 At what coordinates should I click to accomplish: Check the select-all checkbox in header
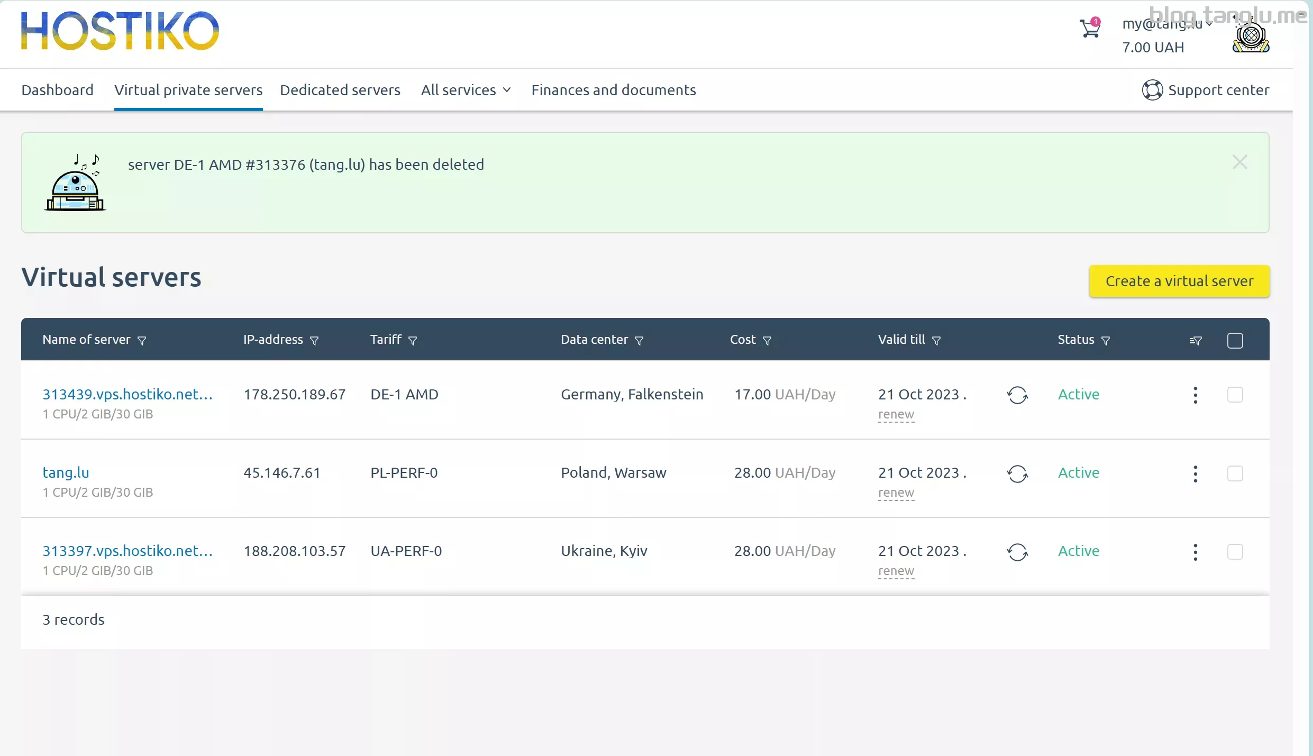pyautogui.click(x=1235, y=341)
